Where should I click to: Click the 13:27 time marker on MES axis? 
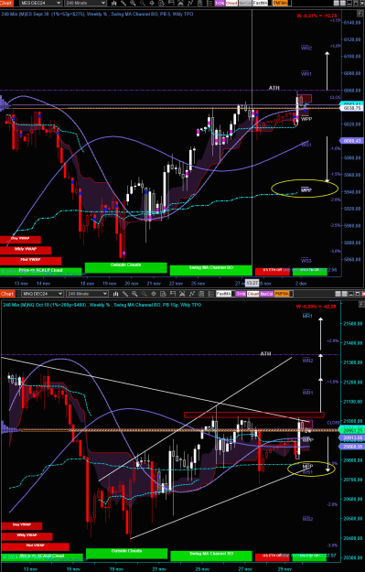(x=252, y=283)
